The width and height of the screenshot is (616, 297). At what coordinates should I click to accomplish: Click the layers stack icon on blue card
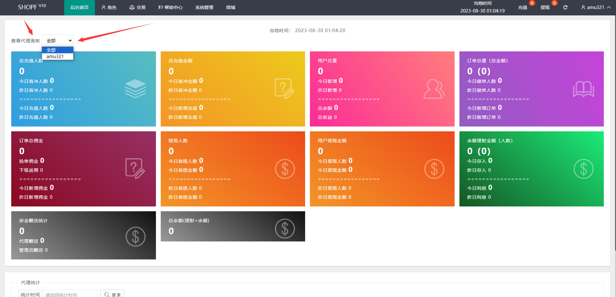point(135,89)
